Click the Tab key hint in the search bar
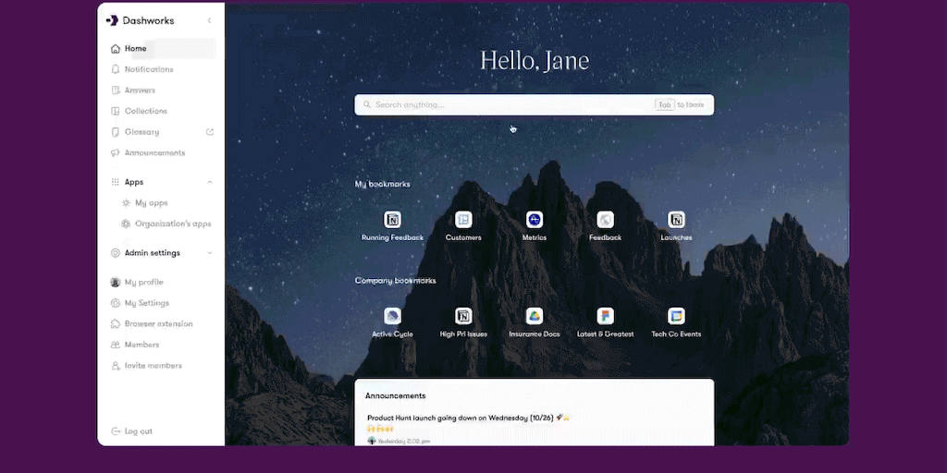This screenshot has height=473, width=947. coord(664,105)
